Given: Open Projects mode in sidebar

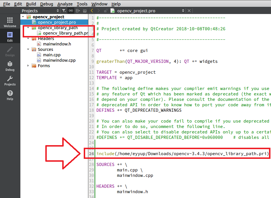Looking at the screenshot, I should pos(10,80).
